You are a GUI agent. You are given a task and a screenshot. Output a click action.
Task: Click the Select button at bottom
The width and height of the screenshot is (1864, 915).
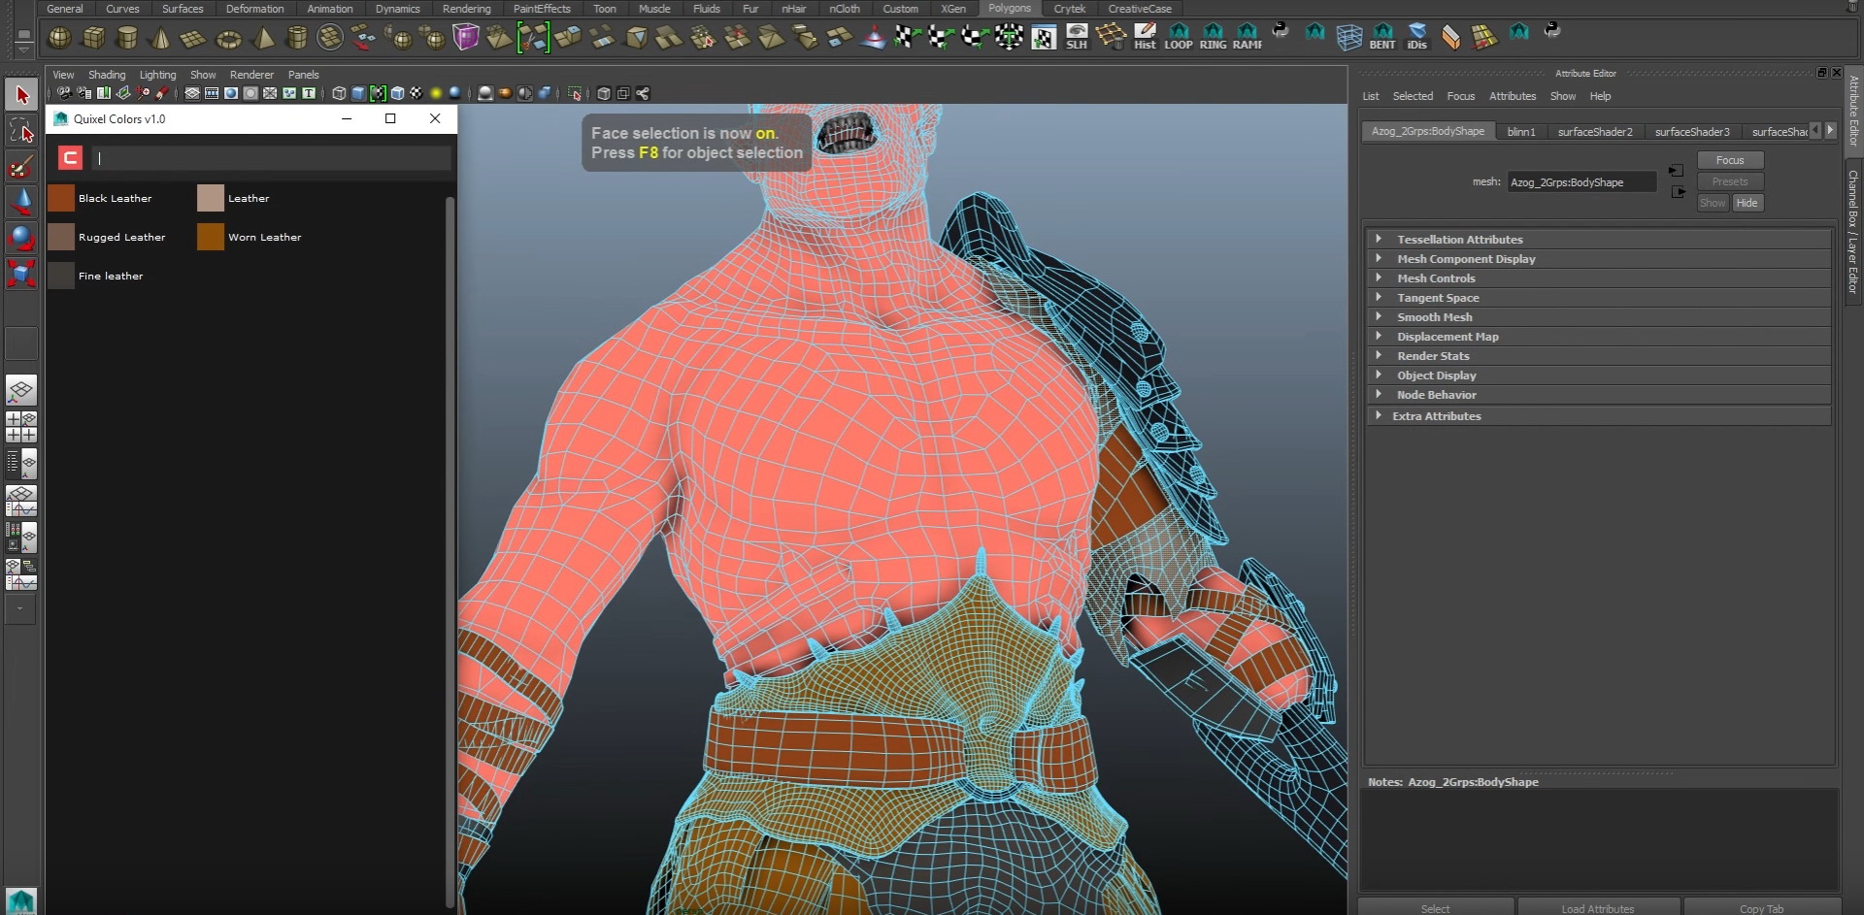[x=1435, y=908]
